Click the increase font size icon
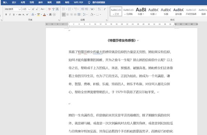Image resolution: width=207 pixels, height=135 pixels. pos(33,9)
